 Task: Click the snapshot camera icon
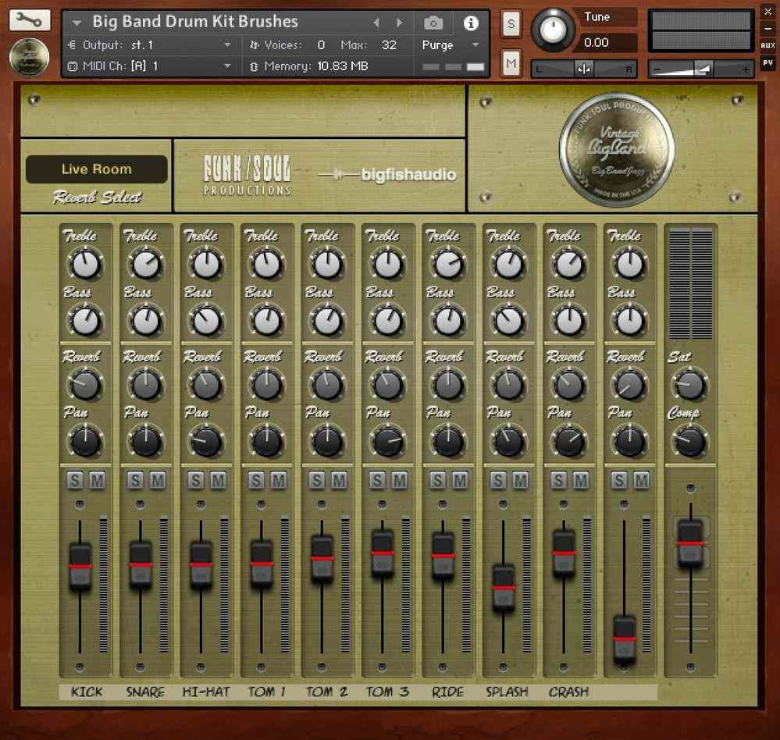tap(434, 23)
